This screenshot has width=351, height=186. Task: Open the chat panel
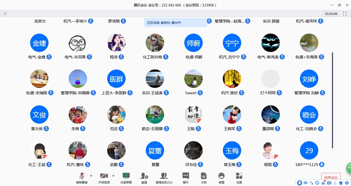(x=186, y=176)
